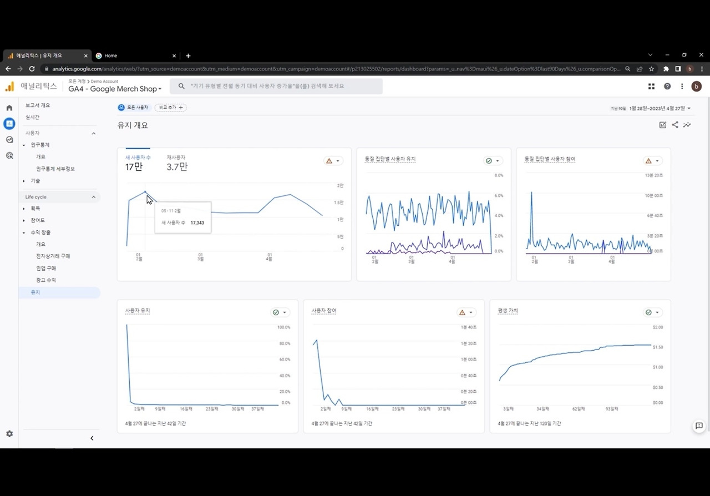Switch to the 재사용자 metric tab

(177, 163)
